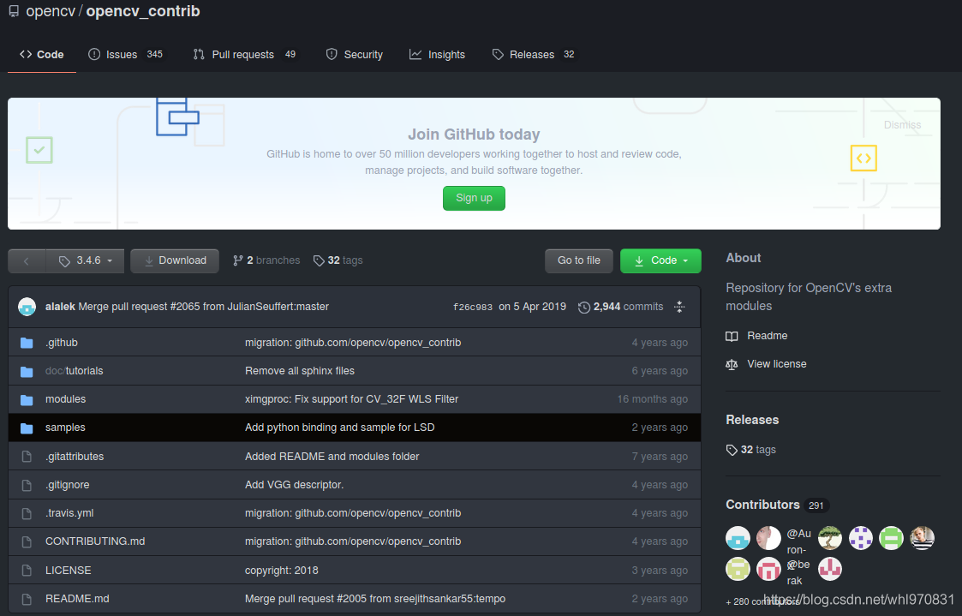Click alalek's avatar in the commit row

pyautogui.click(x=27, y=306)
